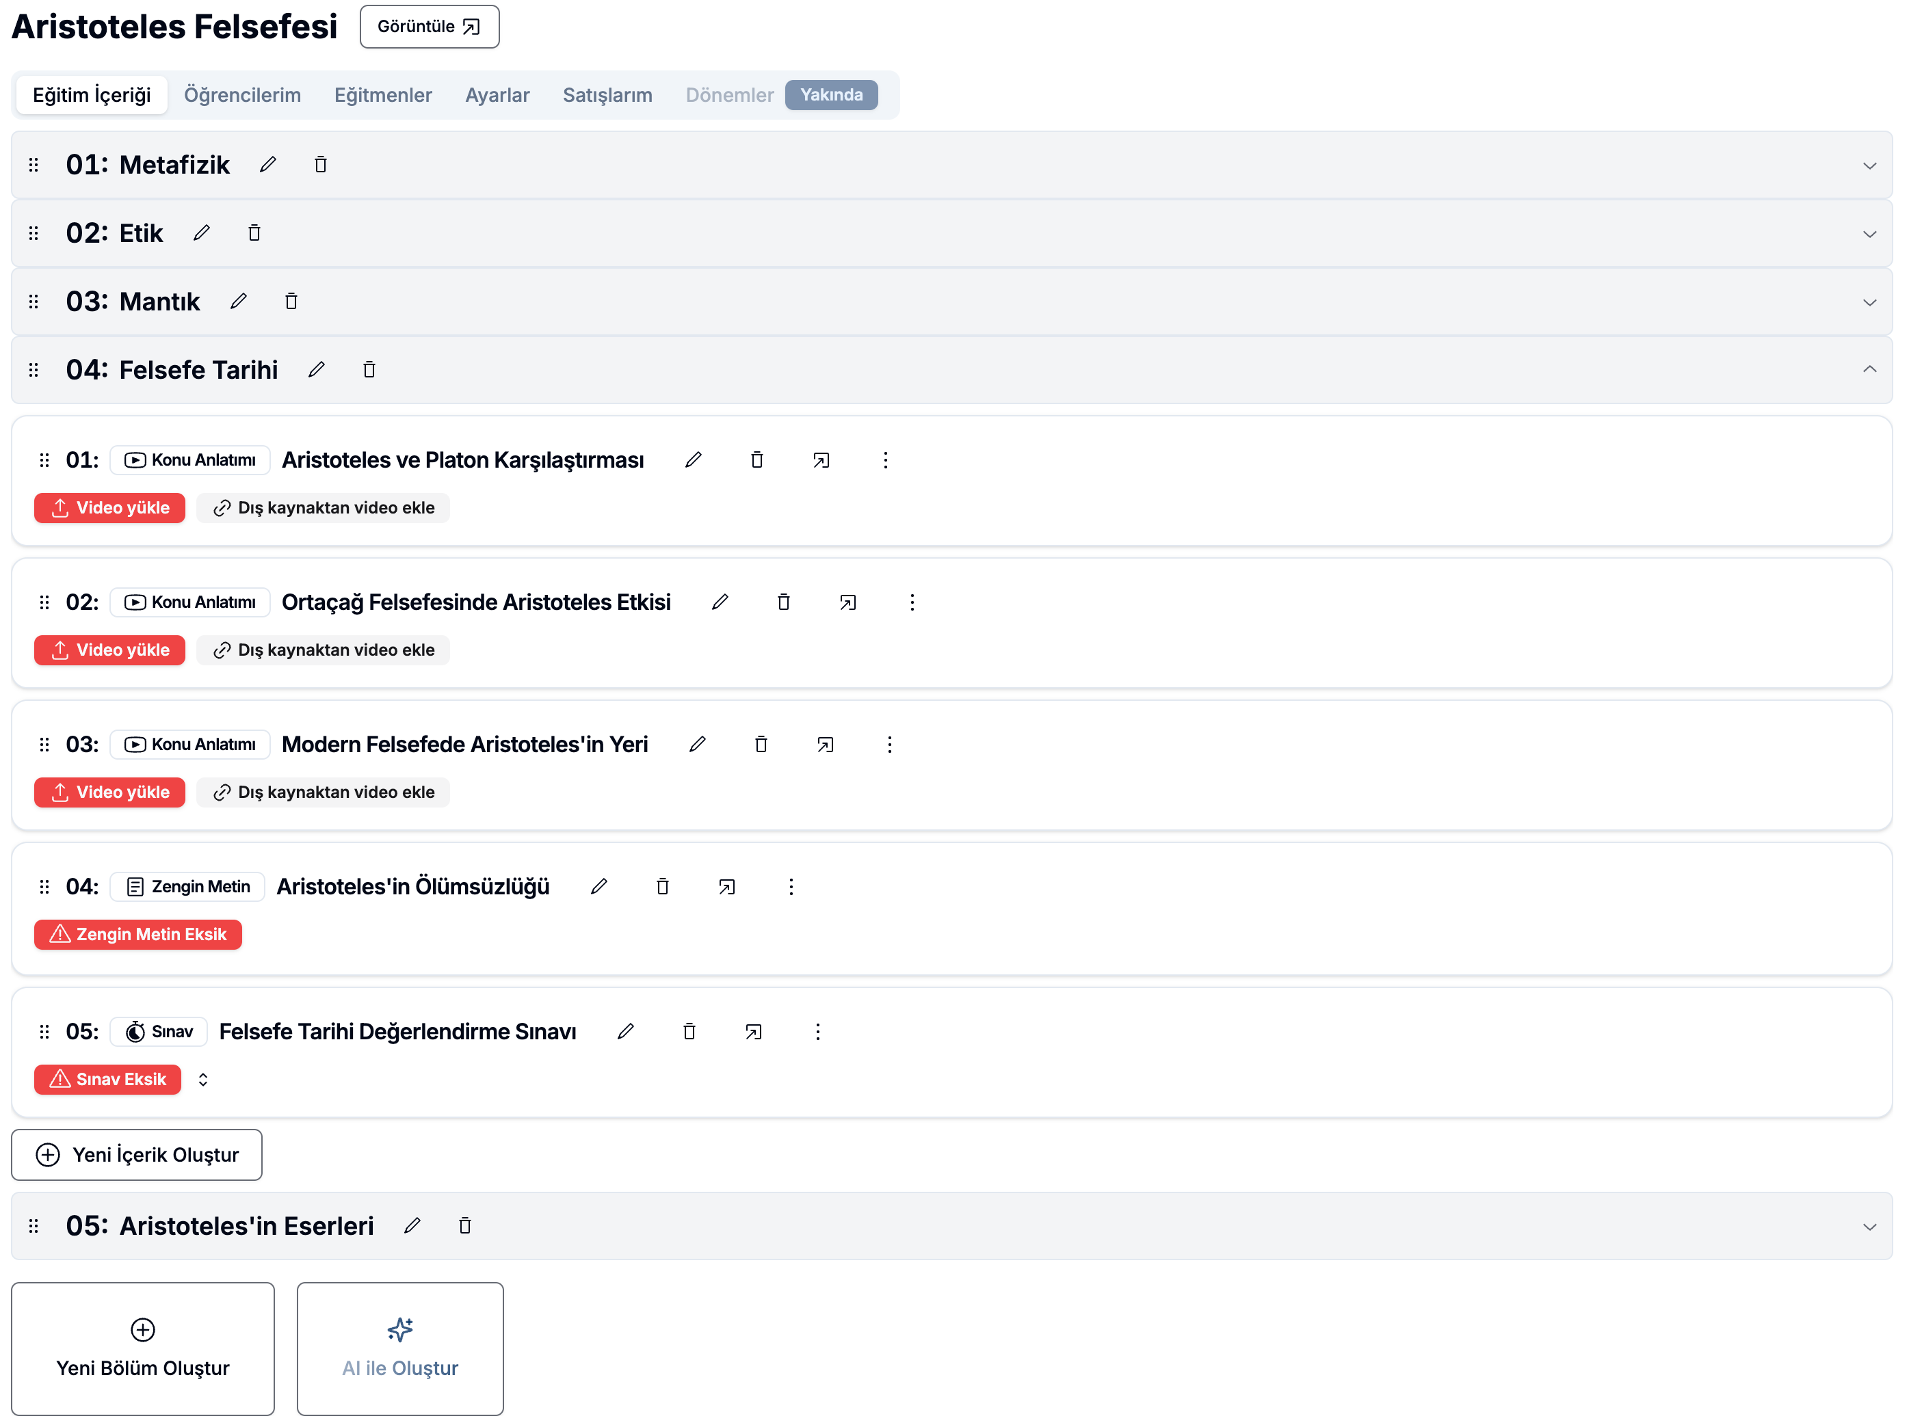Click the pencil icon next to Etik
Image resolution: width=1909 pixels, height=1427 pixels.
(201, 233)
